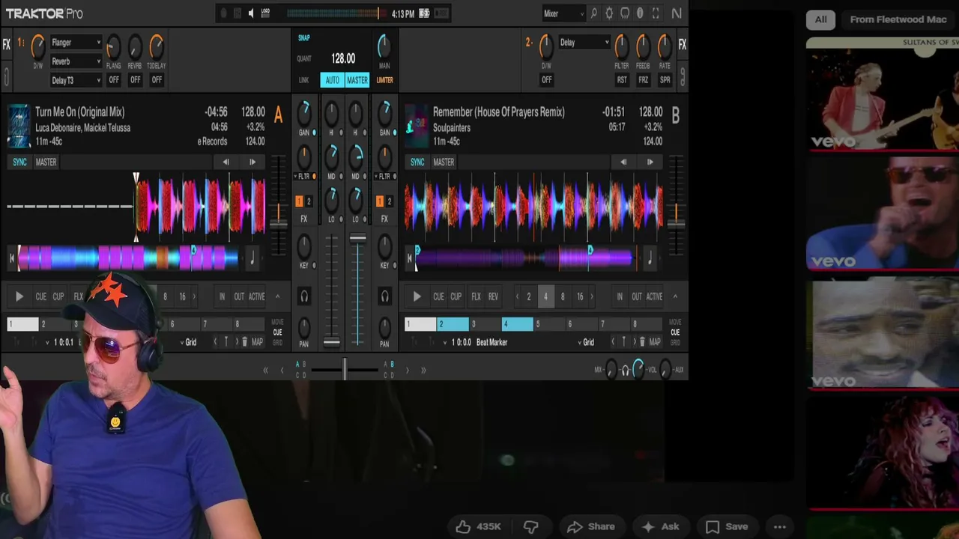
Task: Collapse deck A advanced panel chevron
Action: tap(277, 296)
